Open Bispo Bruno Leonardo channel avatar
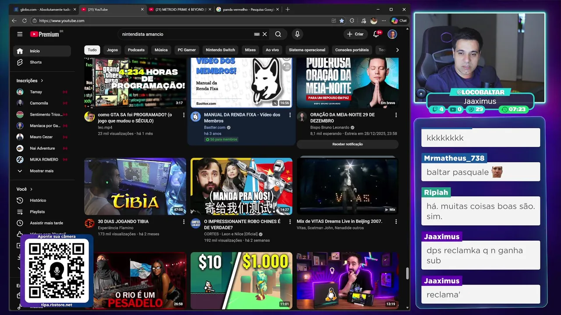561x315 pixels. 302,117
